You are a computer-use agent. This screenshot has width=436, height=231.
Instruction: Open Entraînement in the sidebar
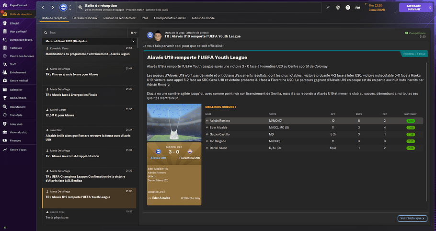(18, 72)
